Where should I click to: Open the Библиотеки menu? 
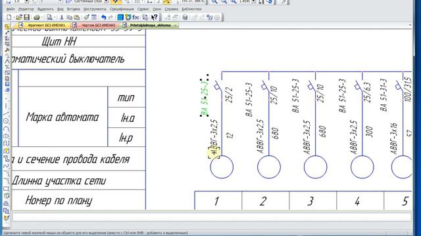[191, 9]
